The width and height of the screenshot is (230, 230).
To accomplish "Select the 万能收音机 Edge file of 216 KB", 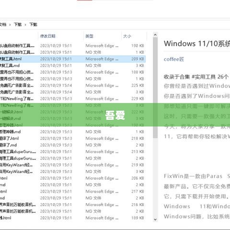I will [x=73, y=205].
